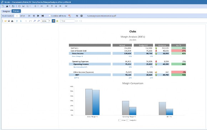207x130 pixels.
Task: Click the "Clubs" report title
Action: [133, 31]
